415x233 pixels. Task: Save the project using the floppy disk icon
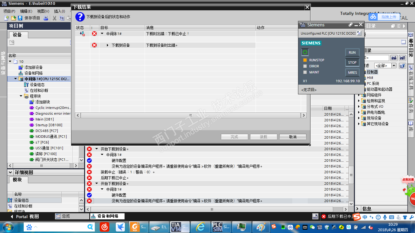coord(20,18)
